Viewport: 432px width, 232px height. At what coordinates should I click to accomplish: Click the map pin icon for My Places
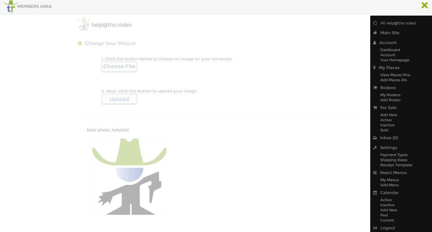coord(374,68)
